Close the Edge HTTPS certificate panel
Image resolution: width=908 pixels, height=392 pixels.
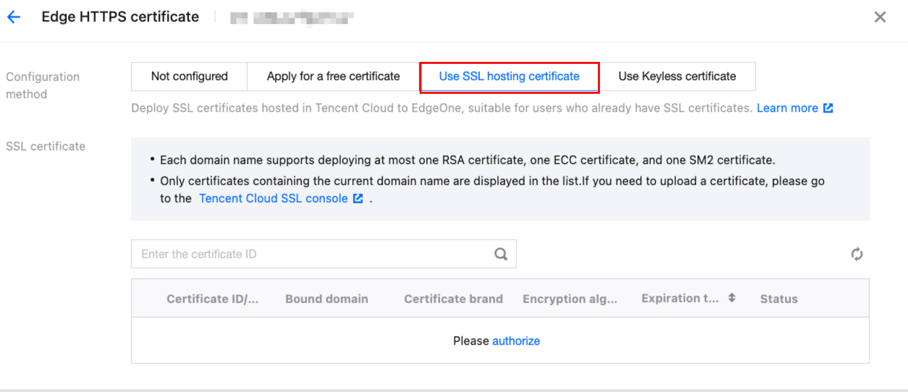(x=880, y=17)
